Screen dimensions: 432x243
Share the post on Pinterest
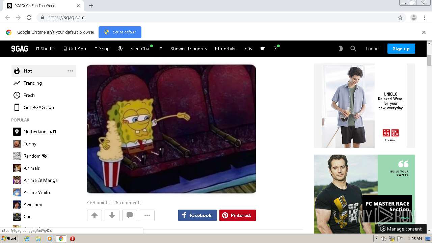238,215
